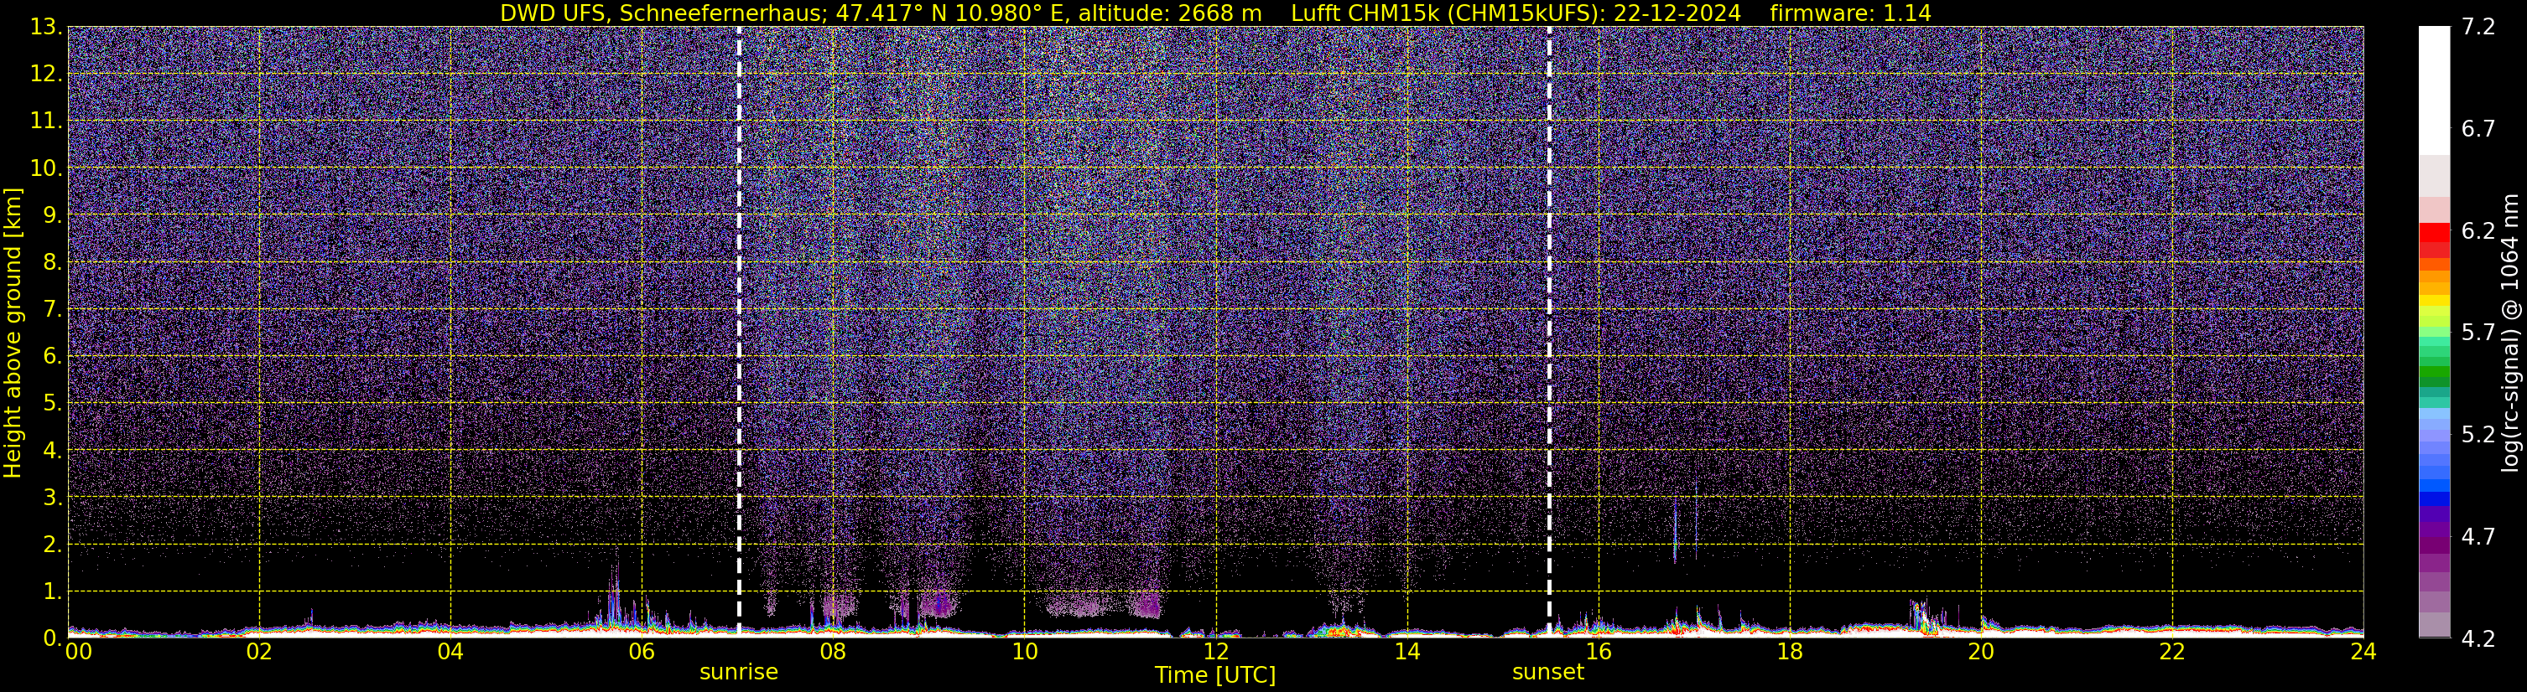Click height axis tick label 5.
Image resolution: width=2527 pixels, height=692 pixels.
(52, 404)
